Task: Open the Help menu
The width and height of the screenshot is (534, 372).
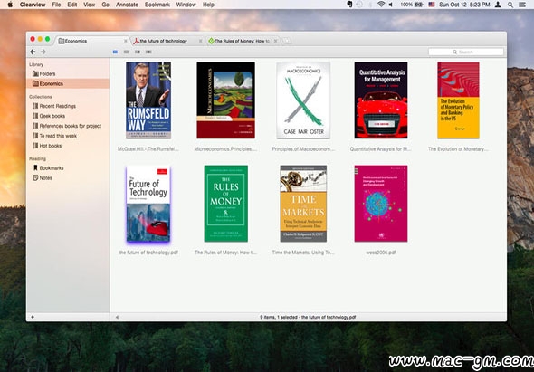Action: click(208, 5)
